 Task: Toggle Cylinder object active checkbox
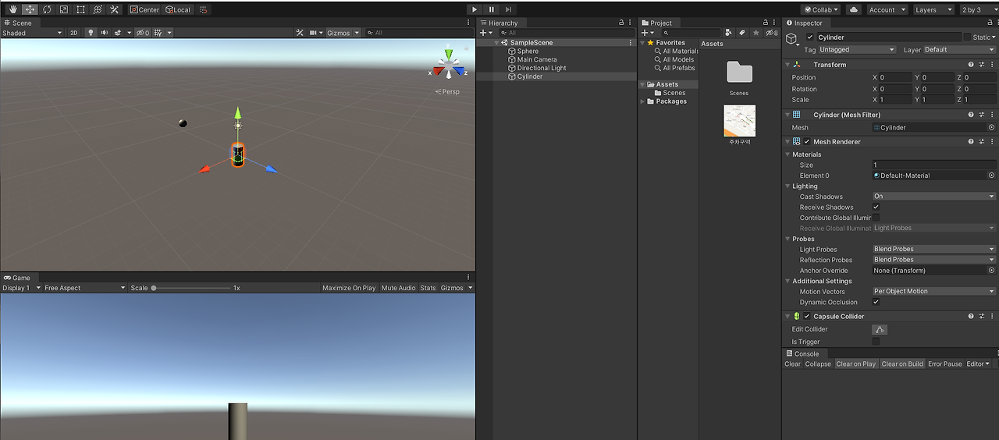(x=810, y=37)
